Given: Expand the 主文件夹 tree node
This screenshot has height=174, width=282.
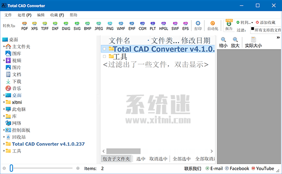Looking at the screenshot, I should click(x=4, y=47).
